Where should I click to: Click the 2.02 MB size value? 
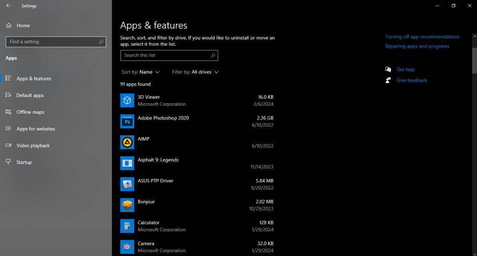tap(264, 202)
